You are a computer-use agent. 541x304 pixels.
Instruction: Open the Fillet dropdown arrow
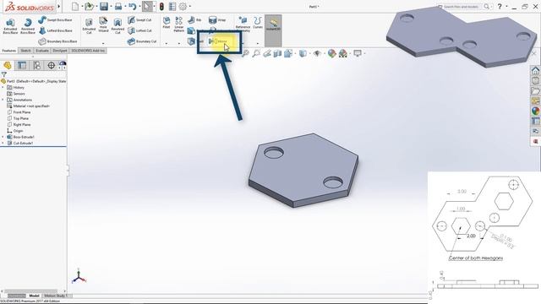click(x=167, y=43)
